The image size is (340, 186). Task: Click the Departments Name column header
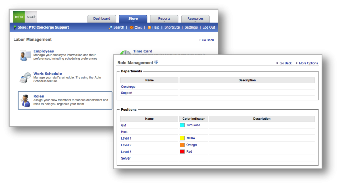click(x=149, y=80)
